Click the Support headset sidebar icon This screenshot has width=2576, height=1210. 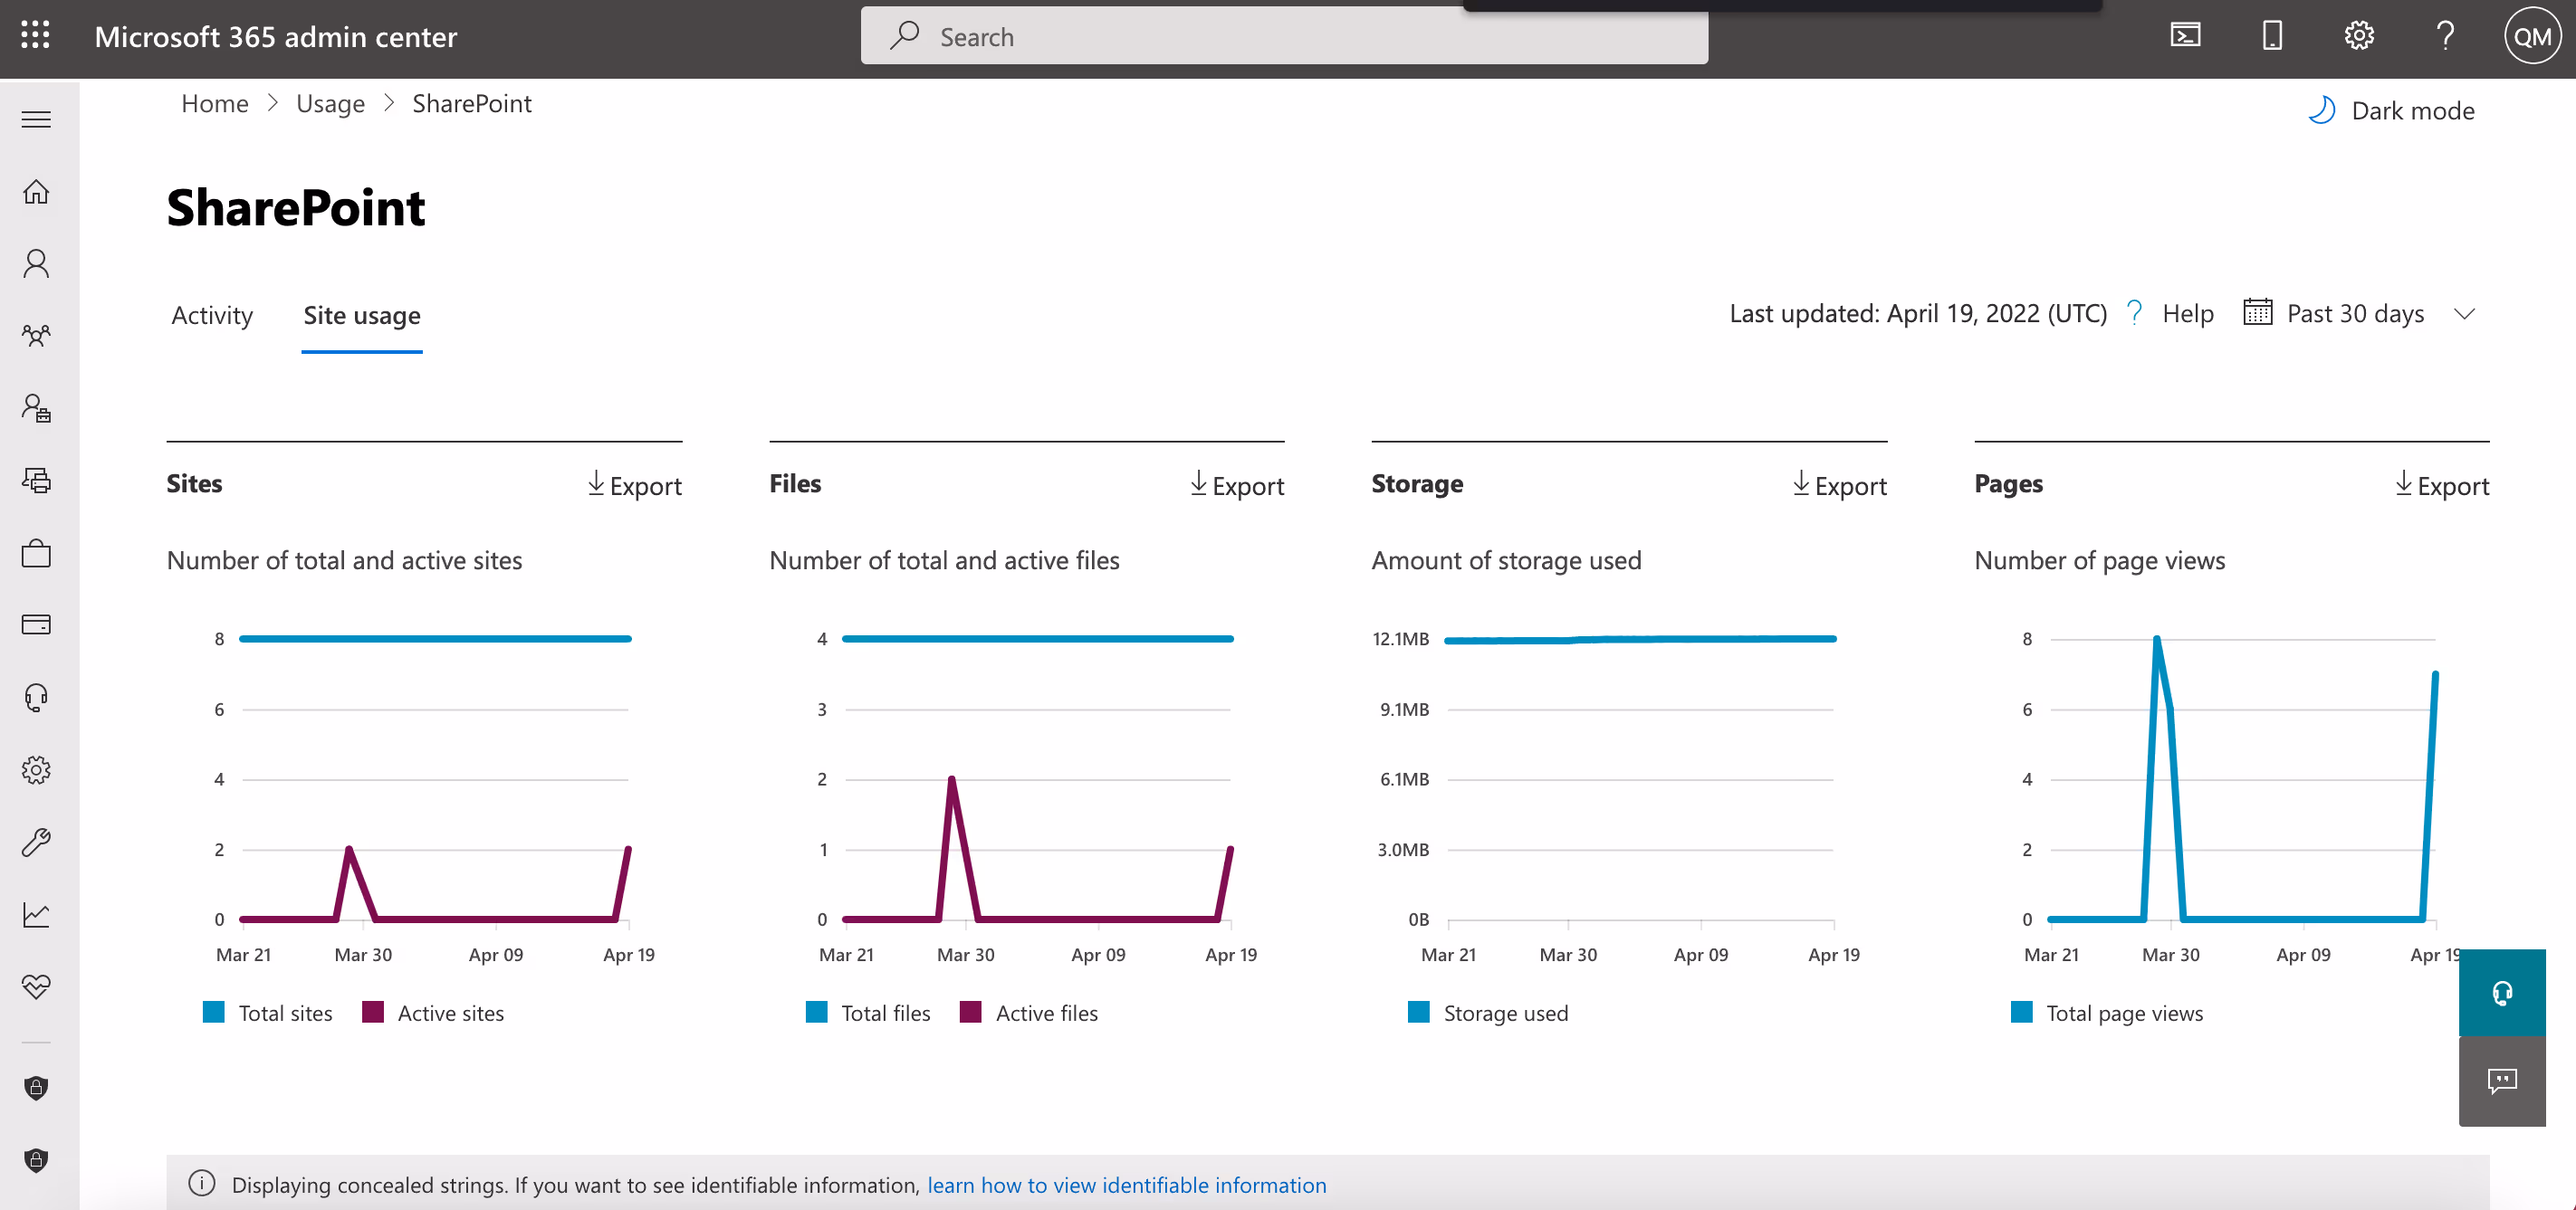pos(36,697)
